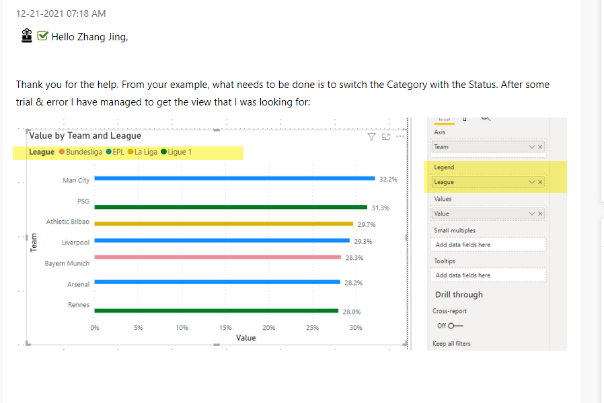This screenshot has width=604, height=403.
Task: Select the Ligue 1 legend marker
Action: (163, 152)
